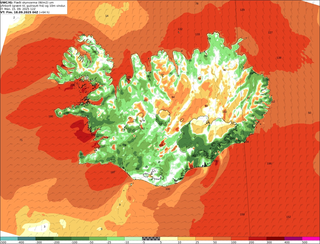
Task: Select the legend swatch between 10 and 25
Action: point(186,239)
